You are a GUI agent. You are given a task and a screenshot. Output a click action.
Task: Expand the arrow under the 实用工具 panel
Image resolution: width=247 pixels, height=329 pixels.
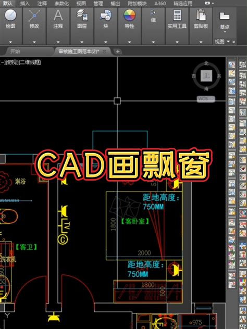click(x=177, y=42)
